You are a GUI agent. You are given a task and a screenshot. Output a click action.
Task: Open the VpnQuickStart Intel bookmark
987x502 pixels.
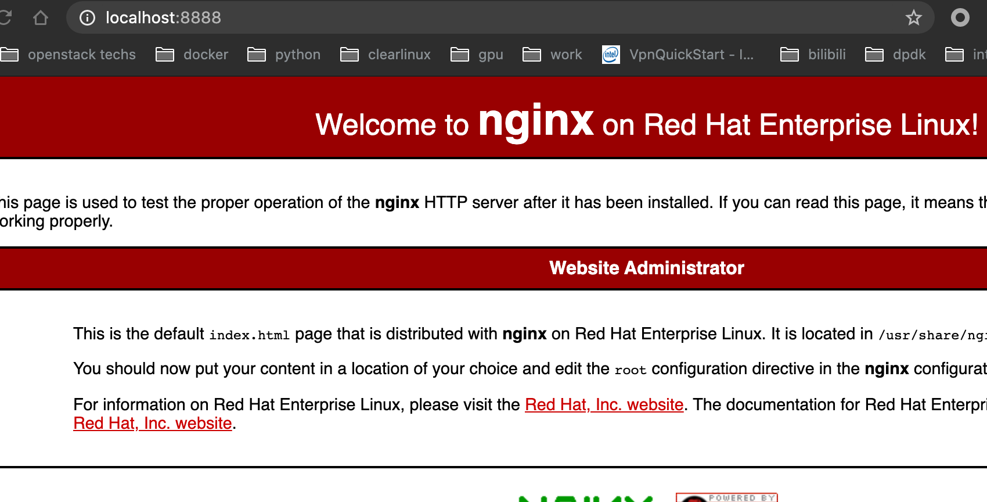click(678, 55)
